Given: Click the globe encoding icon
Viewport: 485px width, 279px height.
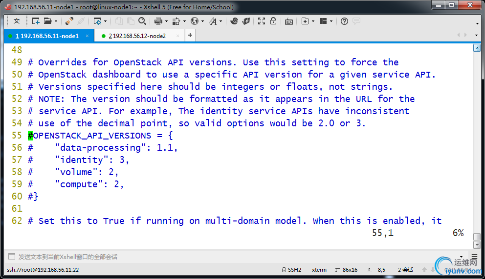Looking at the screenshot, I should point(195,21).
